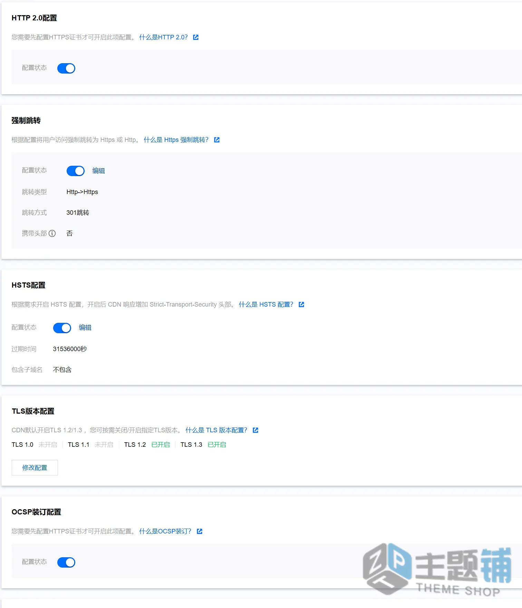Click the OCSP装订配置 heading
Viewport: 522px width, 608px height.
(x=36, y=512)
